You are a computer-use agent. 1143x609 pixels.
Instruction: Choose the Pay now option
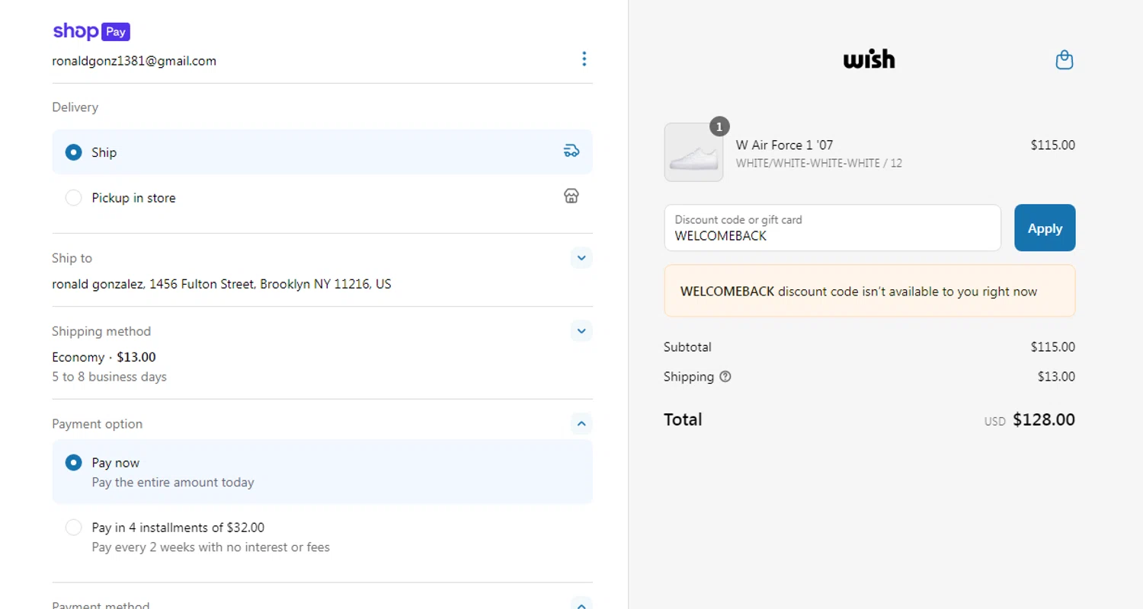[322, 472]
